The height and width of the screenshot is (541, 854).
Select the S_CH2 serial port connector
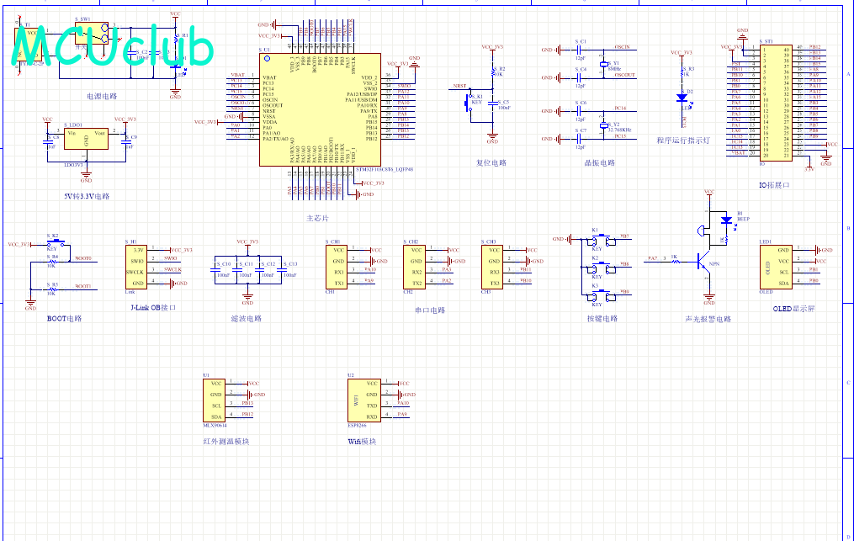414,267
